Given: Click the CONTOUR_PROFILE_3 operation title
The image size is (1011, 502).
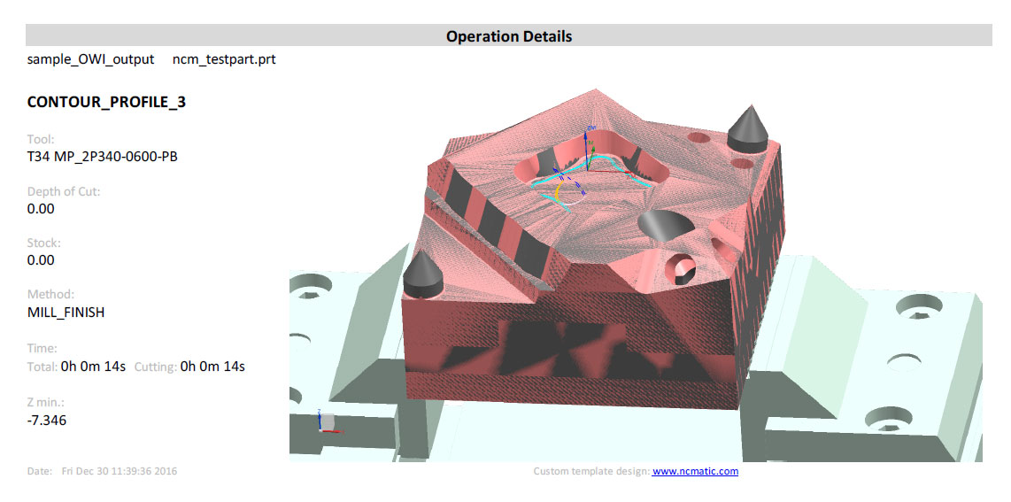Looking at the screenshot, I should 106,102.
